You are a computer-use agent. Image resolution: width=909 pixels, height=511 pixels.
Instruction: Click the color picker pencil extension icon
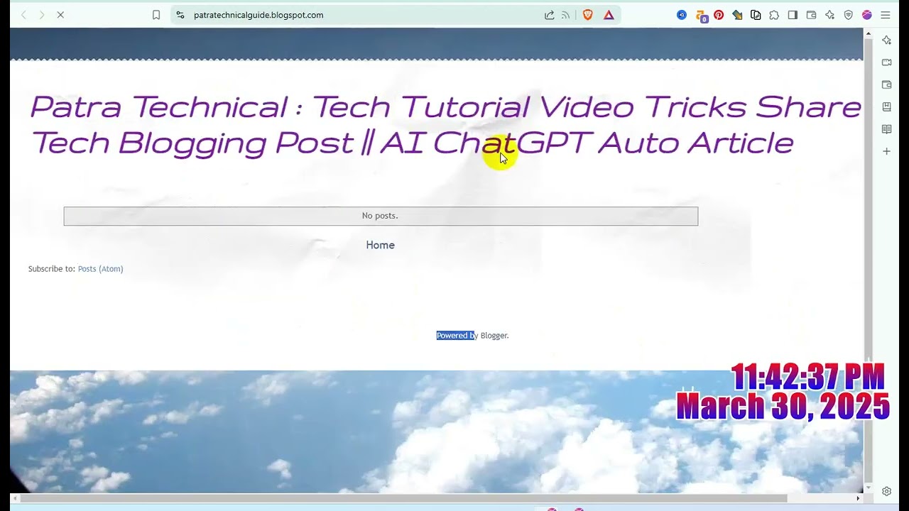[737, 15]
